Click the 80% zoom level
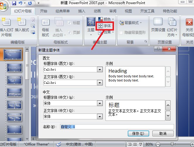 coord(149,144)
